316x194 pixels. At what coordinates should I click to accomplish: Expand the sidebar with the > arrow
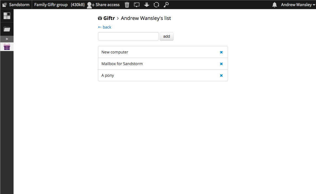7,39
